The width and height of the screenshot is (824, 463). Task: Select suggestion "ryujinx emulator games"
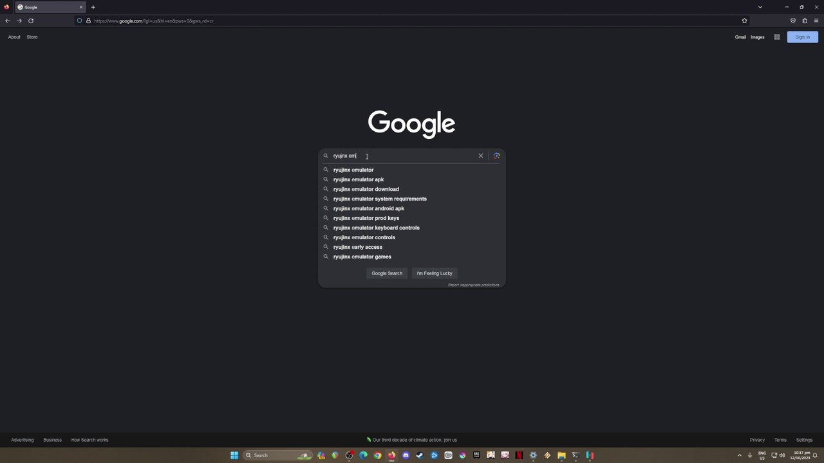tap(412, 257)
